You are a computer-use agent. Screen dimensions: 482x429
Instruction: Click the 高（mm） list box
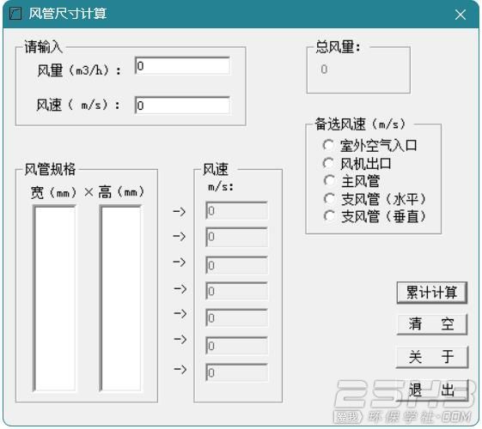[121, 299]
